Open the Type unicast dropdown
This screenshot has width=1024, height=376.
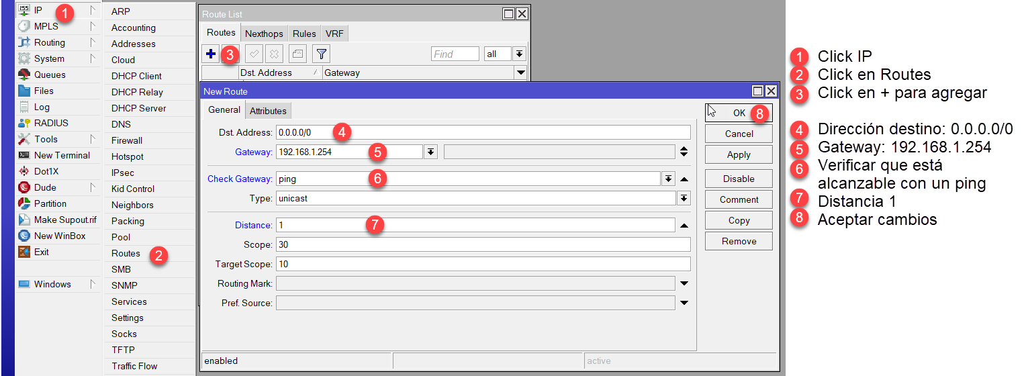(684, 198)
